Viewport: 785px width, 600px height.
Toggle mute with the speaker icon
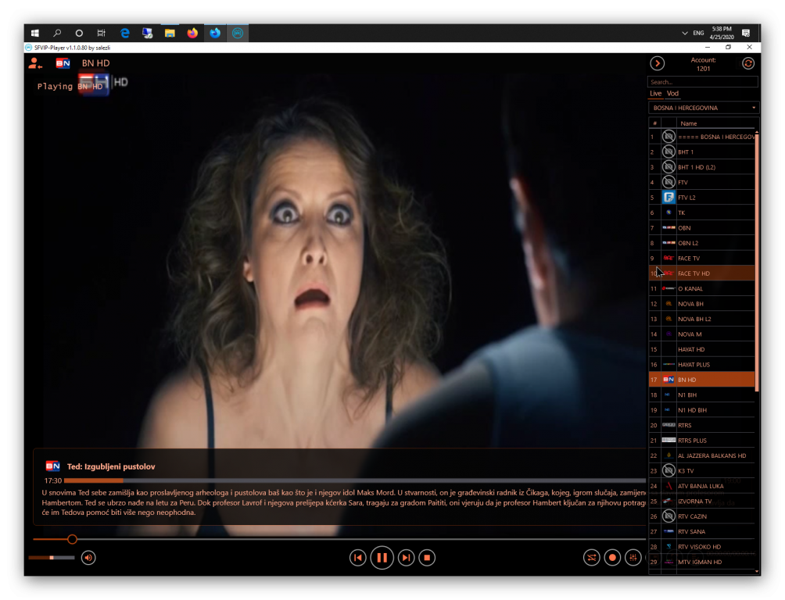click(x=88, y=558)
